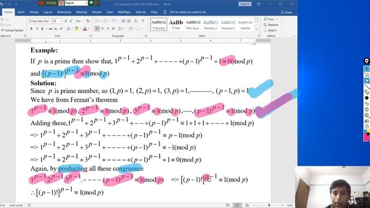Collapse the ribbon with the chevron
Image resolution: width=370 pixels, height=208 pixels.
click(x=294, y=36)
